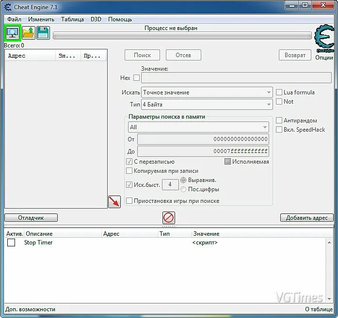338x318 pixels.
Task: Enable the Not checkbox
Action: pyautogui.click(x=279, y=101)
